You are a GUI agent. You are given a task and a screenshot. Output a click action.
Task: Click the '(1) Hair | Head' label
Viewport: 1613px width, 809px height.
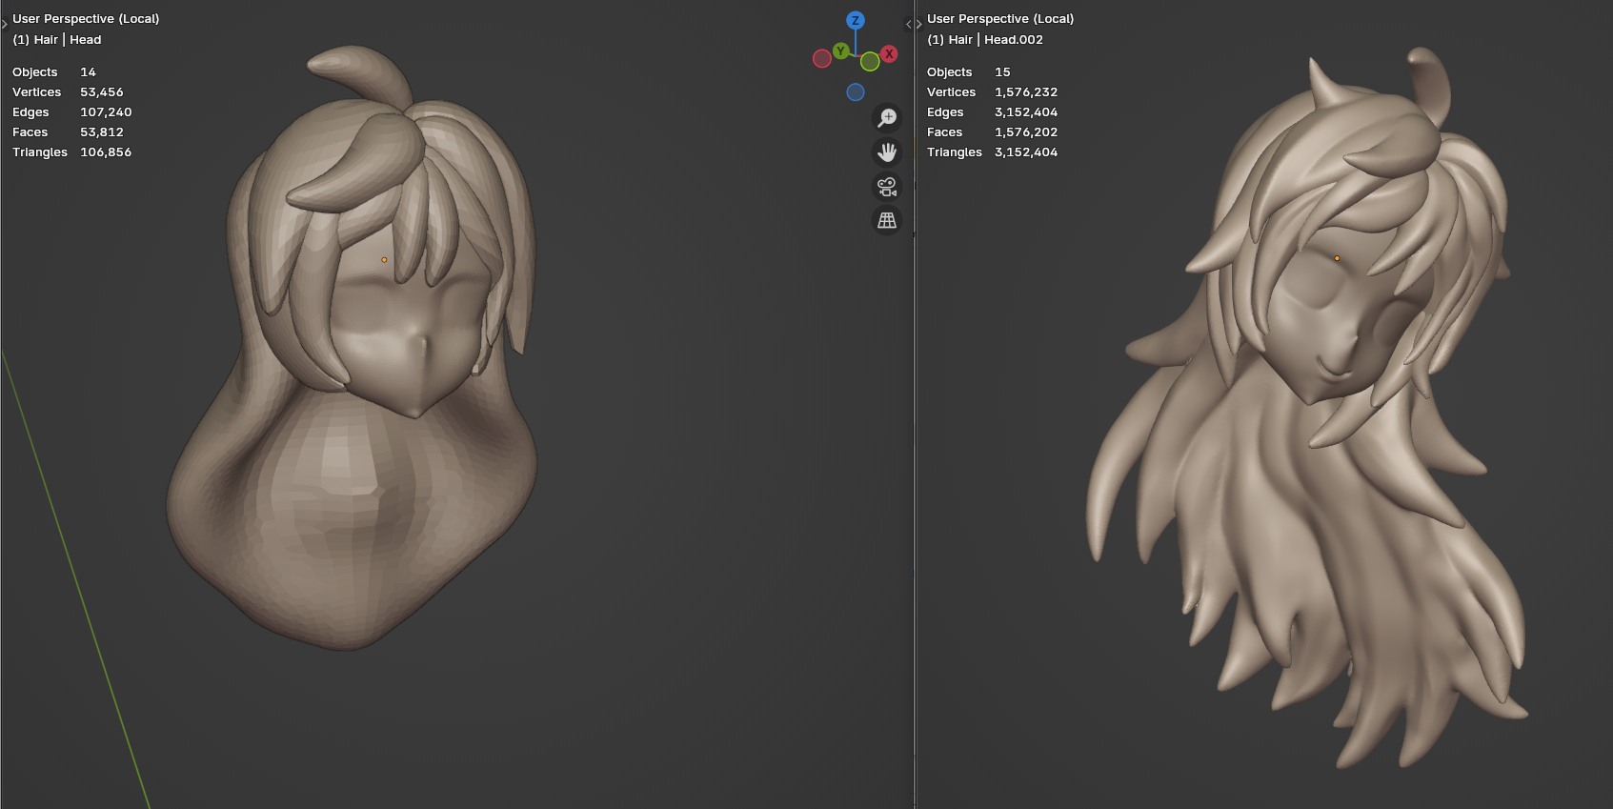(57, 39)
